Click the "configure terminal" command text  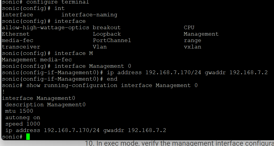[57, 2]
